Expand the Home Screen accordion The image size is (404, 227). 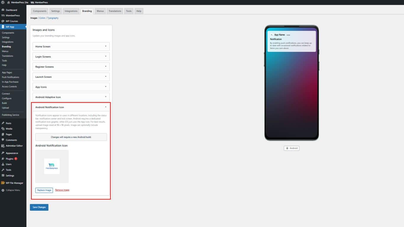point(106,46)
